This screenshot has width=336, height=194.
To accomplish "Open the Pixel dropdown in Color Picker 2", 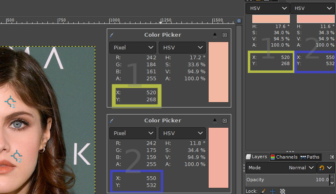I will (133, 133).
